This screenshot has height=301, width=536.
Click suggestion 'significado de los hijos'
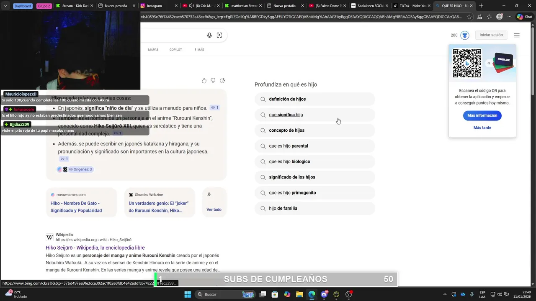314,177
